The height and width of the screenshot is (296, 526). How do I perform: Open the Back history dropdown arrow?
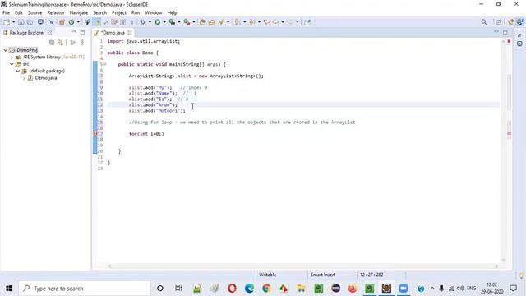pyautogui.click(x=283, y=22)
